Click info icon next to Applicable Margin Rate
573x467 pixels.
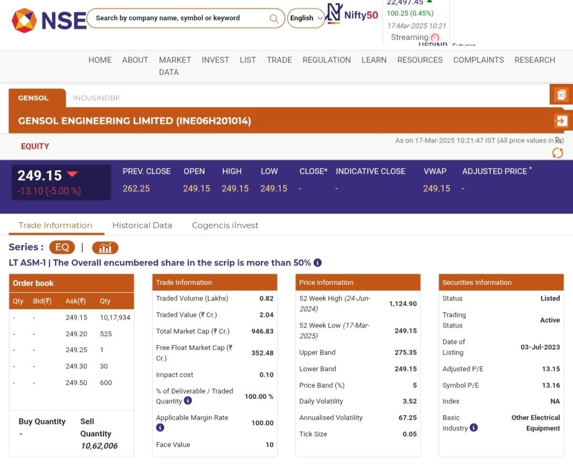click(160, 428)
